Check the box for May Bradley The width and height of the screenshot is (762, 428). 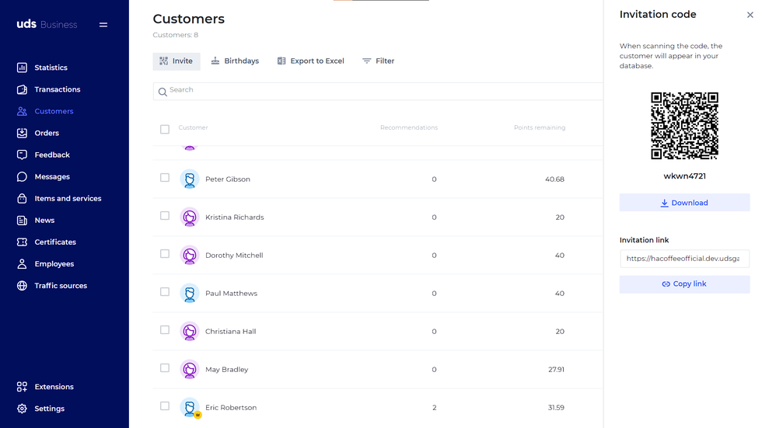165,368
